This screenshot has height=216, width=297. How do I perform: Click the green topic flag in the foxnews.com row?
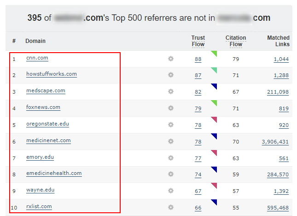pos(215,102)
